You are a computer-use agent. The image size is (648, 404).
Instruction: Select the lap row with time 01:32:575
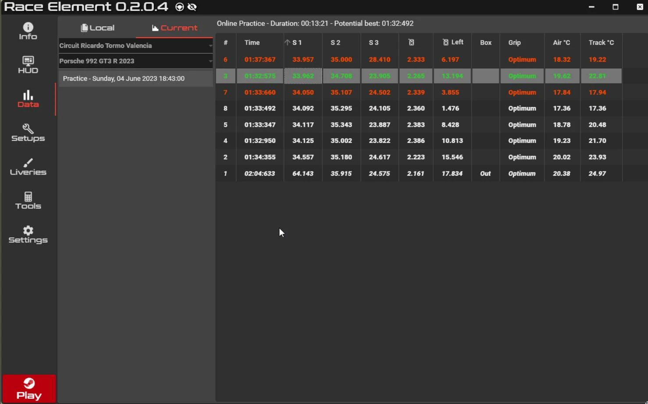click(260, 75)
